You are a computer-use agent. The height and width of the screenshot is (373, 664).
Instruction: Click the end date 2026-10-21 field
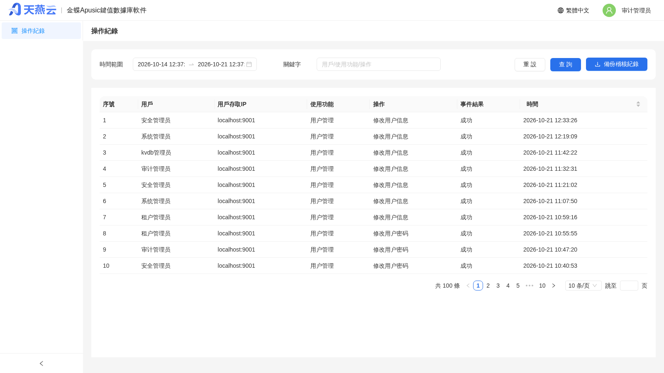click(221, 64)
